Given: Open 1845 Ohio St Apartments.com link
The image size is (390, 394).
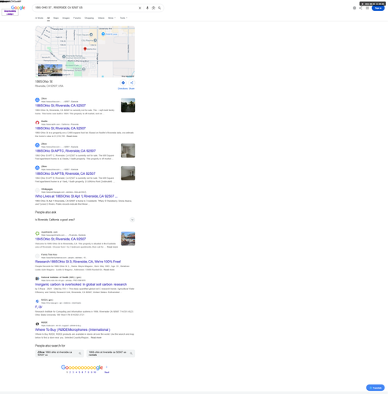Looking at the screenshot, I should (61, 240).
